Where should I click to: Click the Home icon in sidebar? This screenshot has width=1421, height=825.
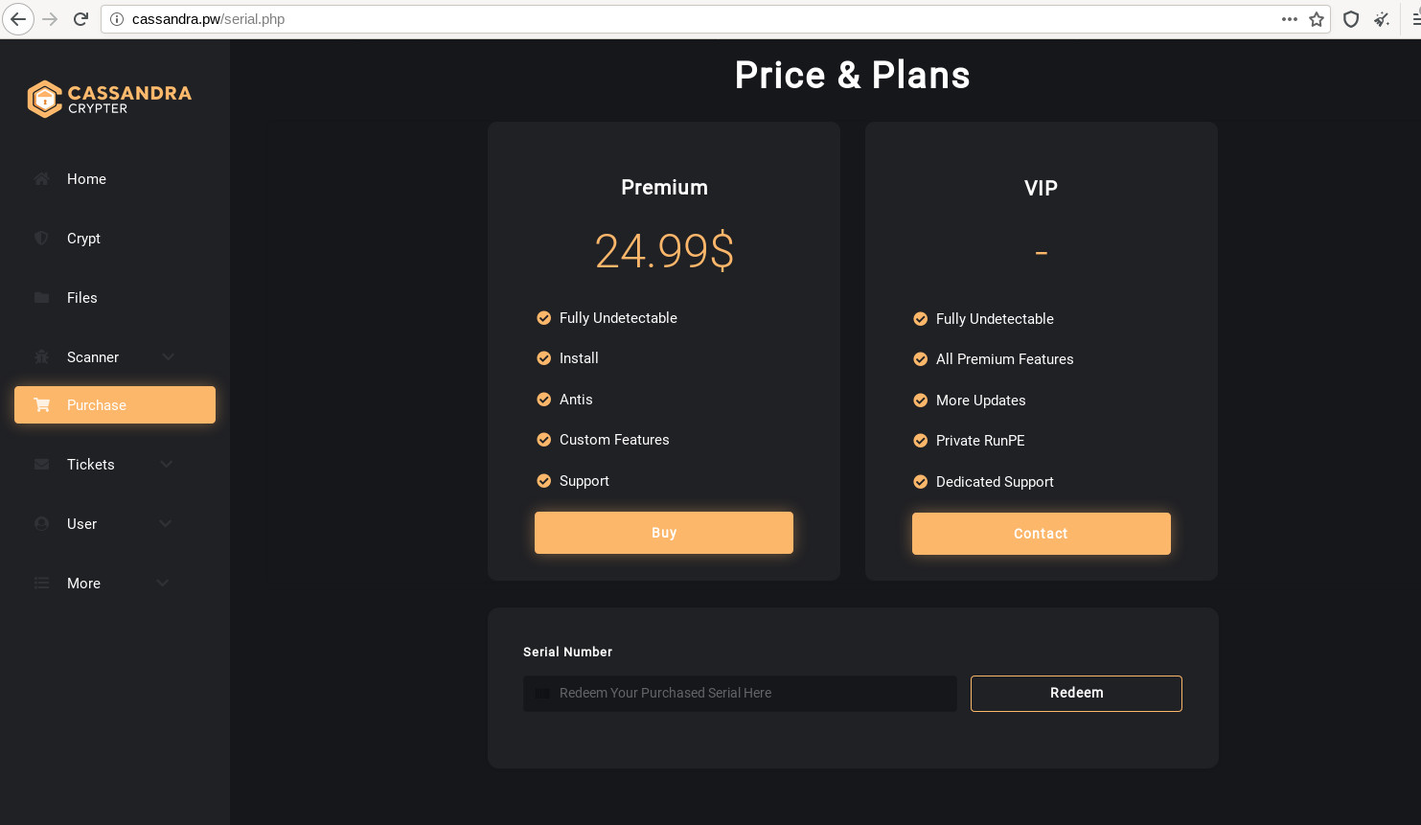pyautogui.click(x=41, y=178)
